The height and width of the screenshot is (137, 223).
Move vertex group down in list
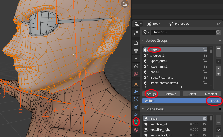pos(219,74)
